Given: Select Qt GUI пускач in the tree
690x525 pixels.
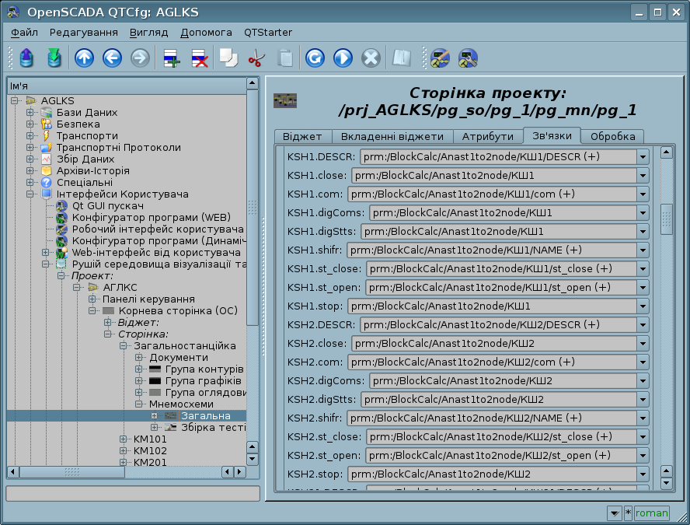Looking at the screenshot, I should (107, 206).
